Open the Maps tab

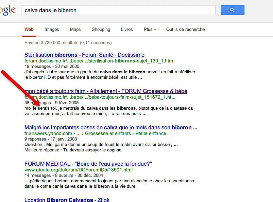click(x=75, y=30)
